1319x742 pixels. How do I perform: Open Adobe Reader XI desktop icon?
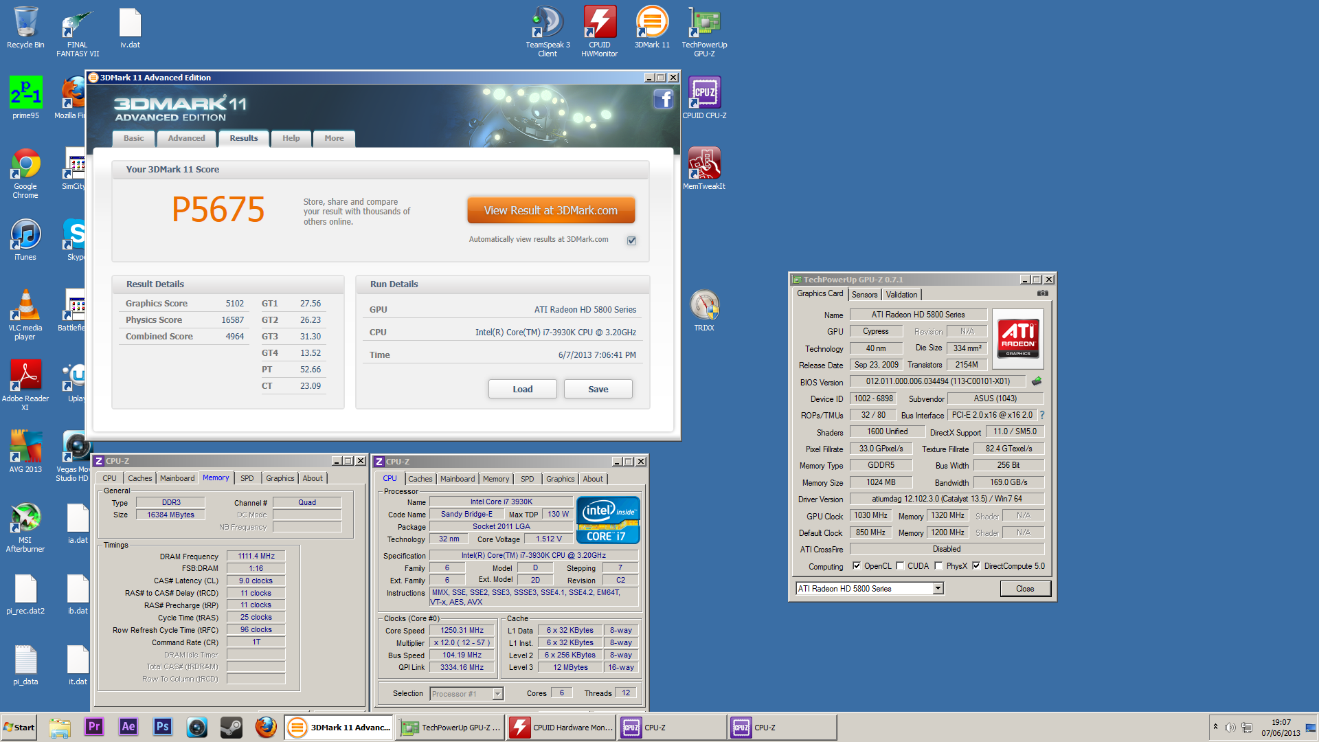tap(25, 385)
